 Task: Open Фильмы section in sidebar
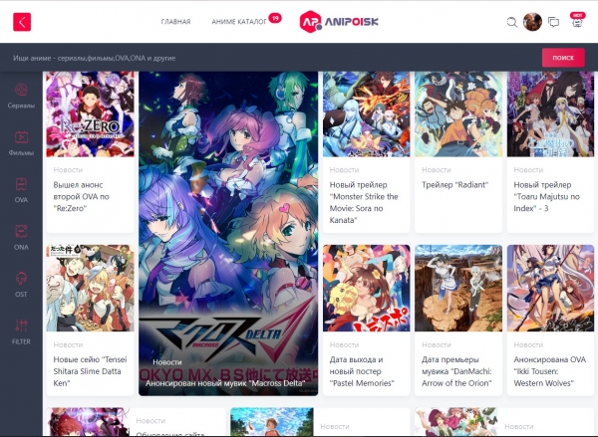tap(21, 143)
